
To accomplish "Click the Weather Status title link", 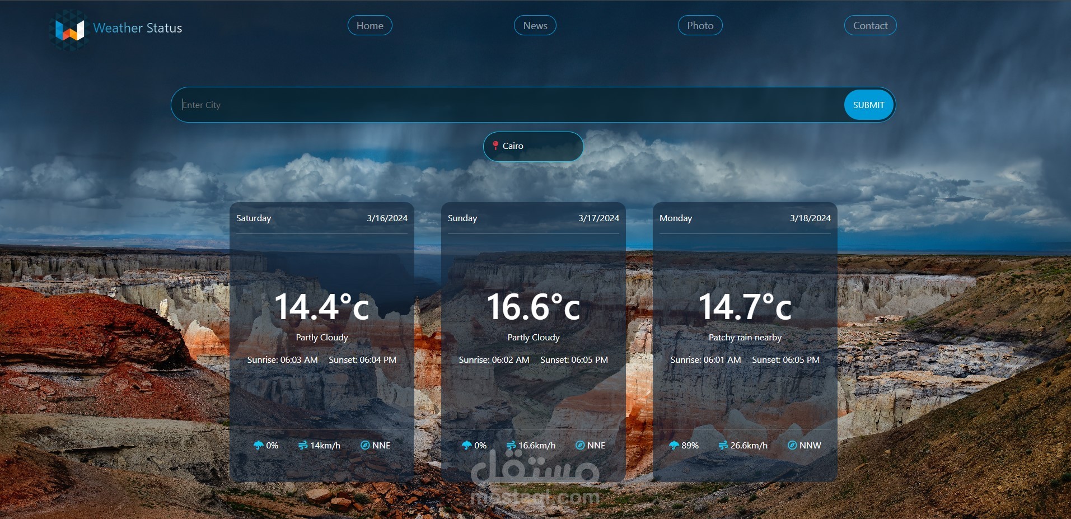I will point(138,28).
